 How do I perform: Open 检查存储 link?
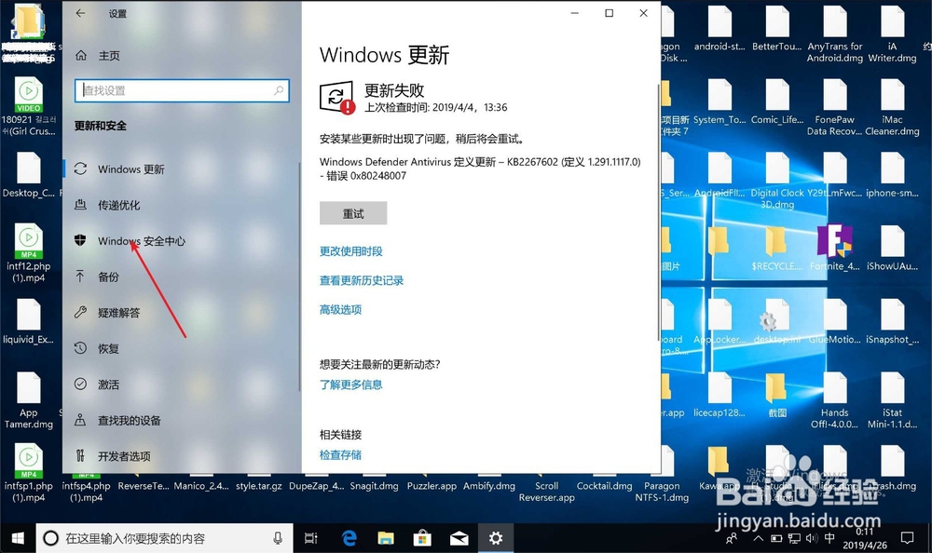click(340, 455)
